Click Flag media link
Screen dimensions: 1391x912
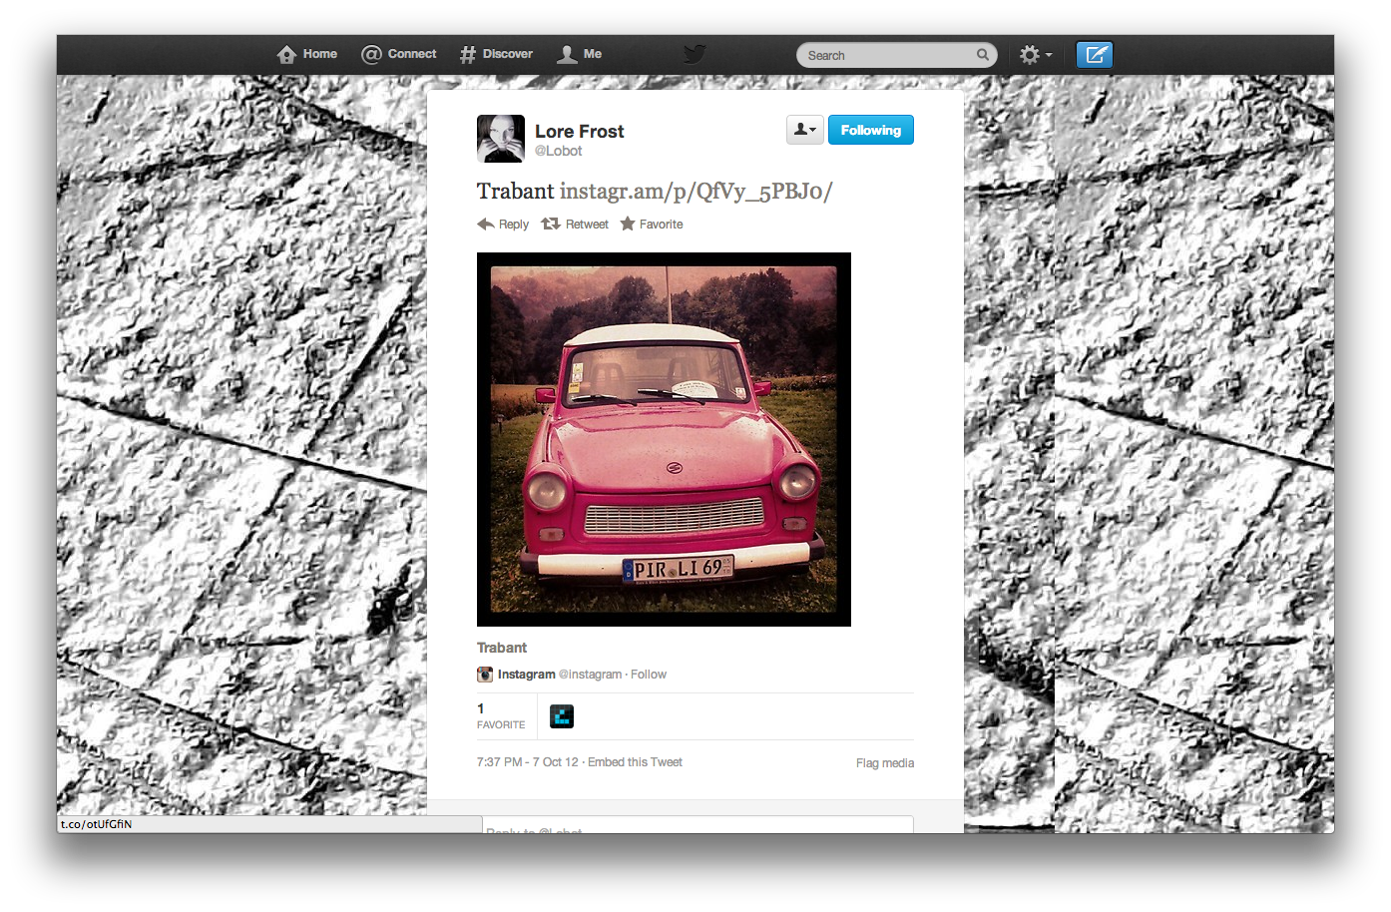coord(884,763)
